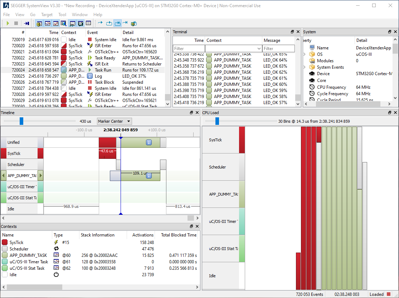Open the View menu
399x298 pixels.
click(20, 15)
